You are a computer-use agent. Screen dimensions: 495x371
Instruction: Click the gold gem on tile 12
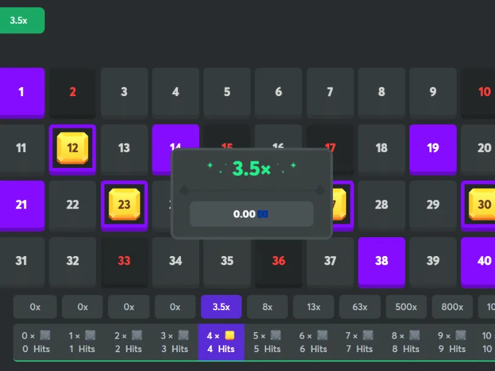(72, 148)
